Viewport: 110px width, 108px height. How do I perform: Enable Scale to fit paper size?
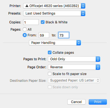(x=50, y=74)
